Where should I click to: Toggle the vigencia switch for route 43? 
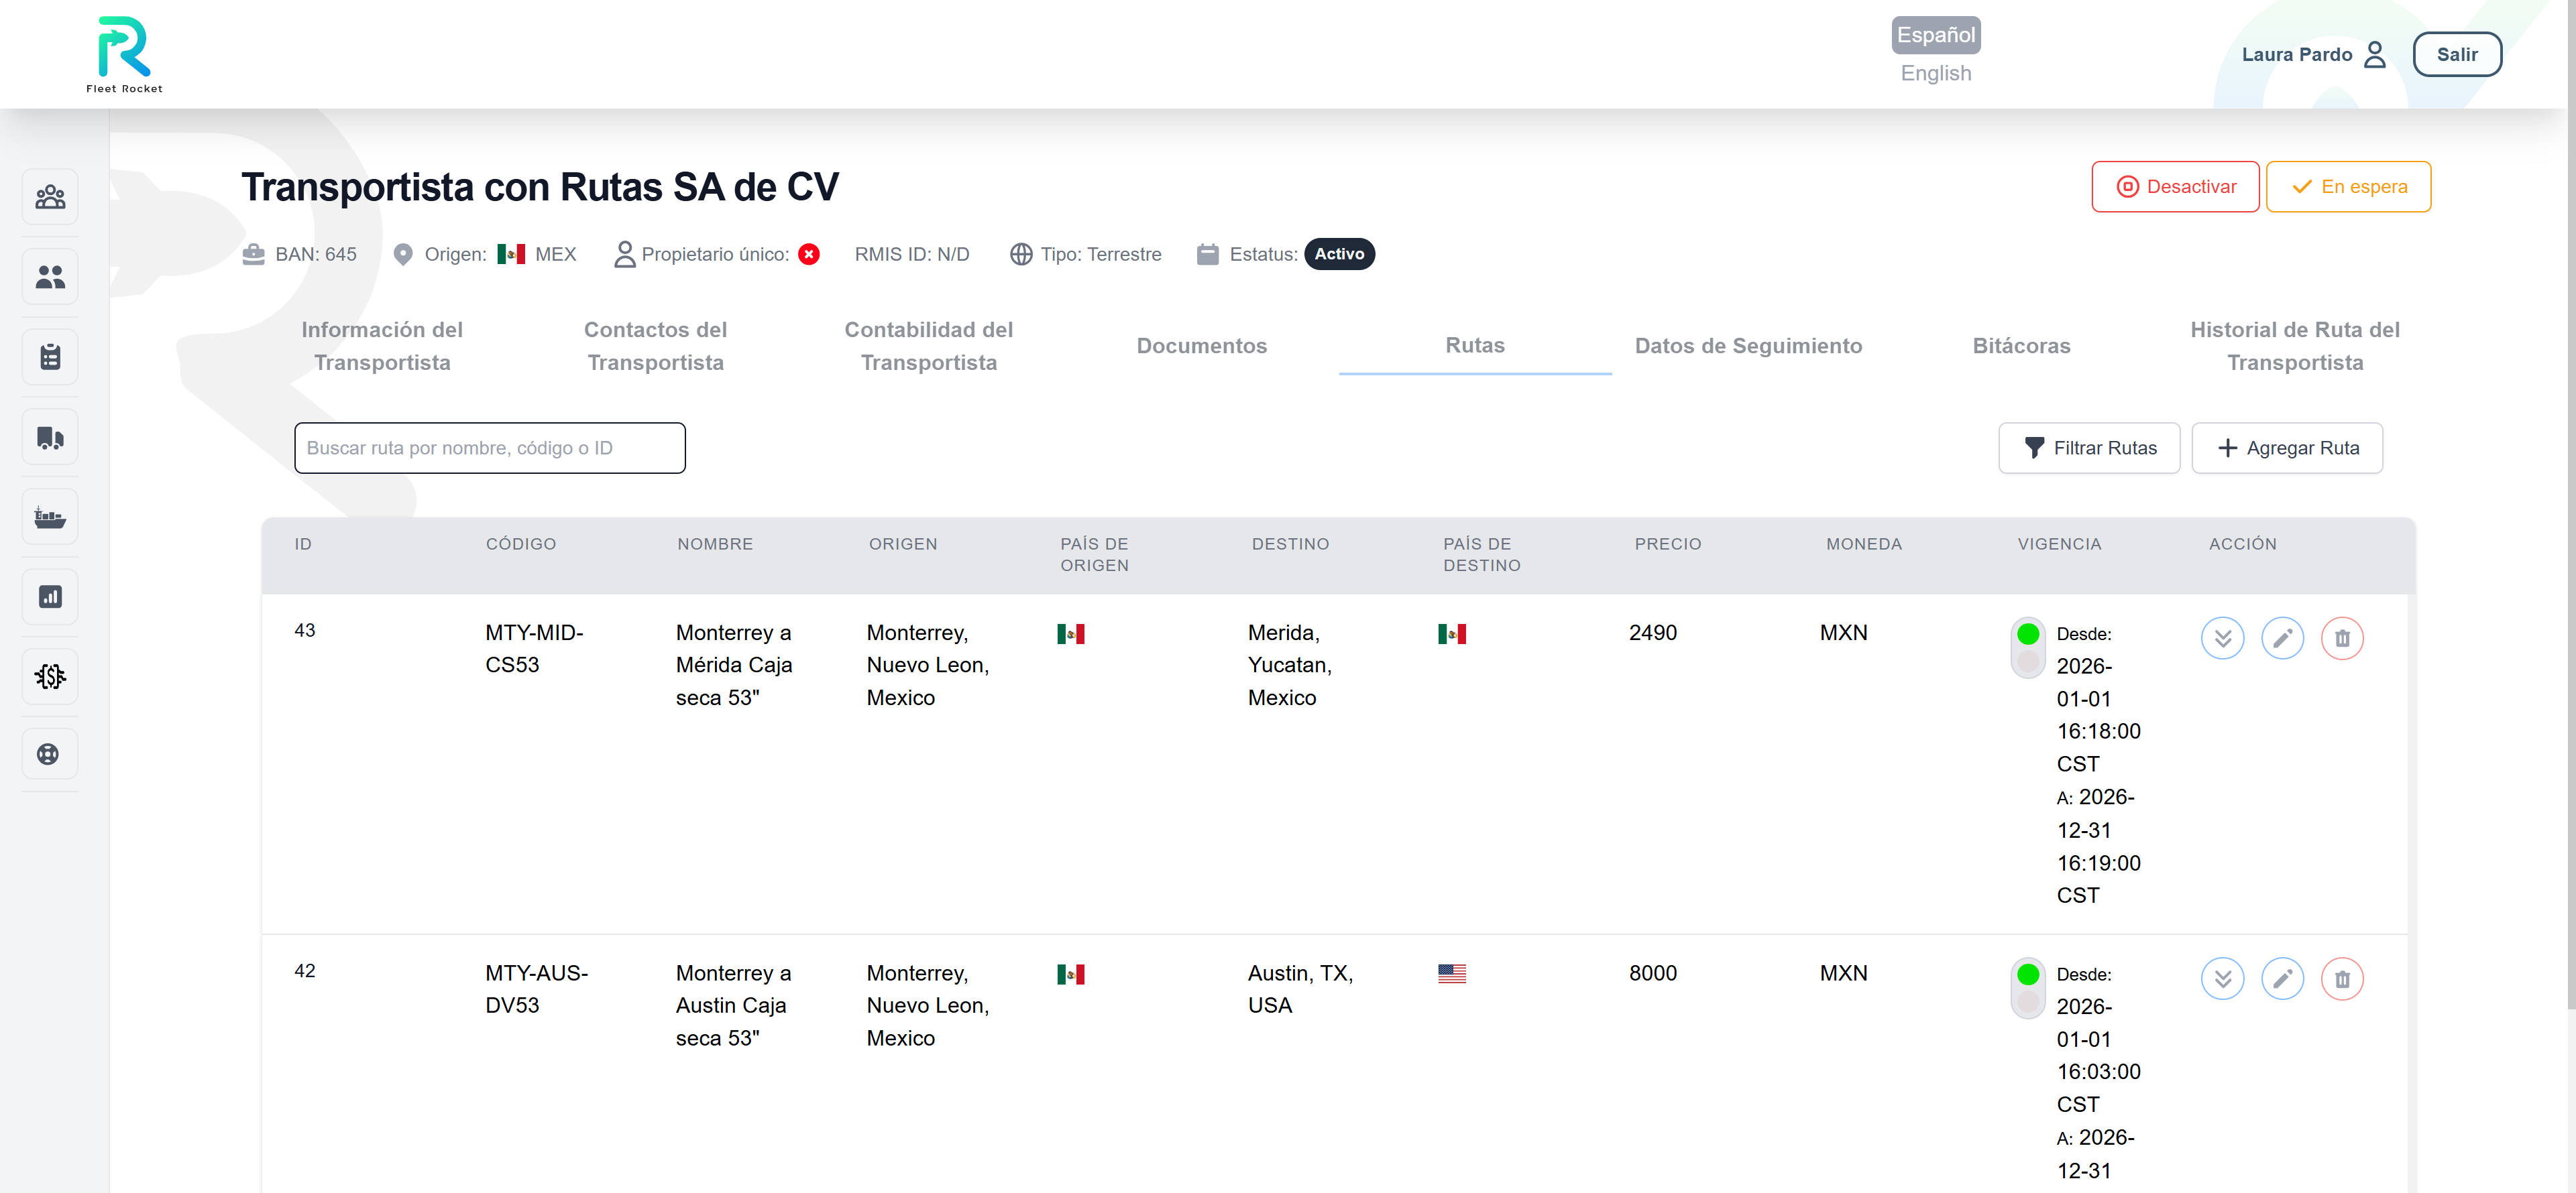click(x=2028, y=647)
